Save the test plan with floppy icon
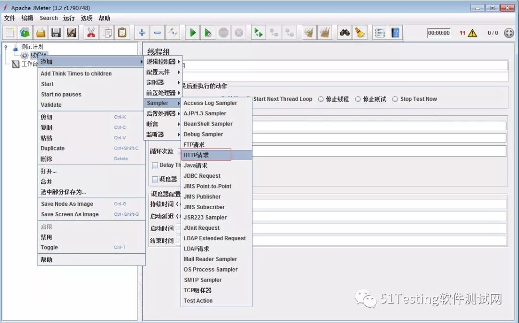 pos(56,32)
